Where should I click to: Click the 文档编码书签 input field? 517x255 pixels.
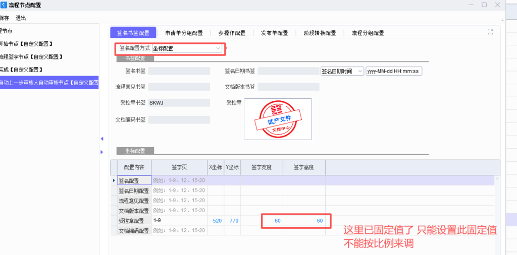[x=179, y=120]
